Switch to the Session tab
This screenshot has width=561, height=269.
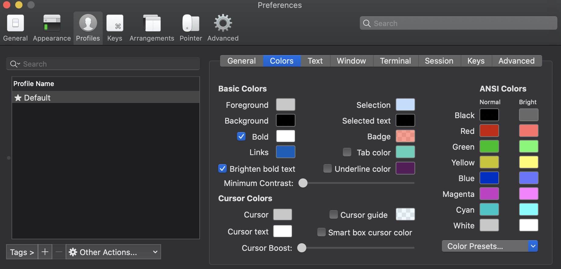pos(439,61)
